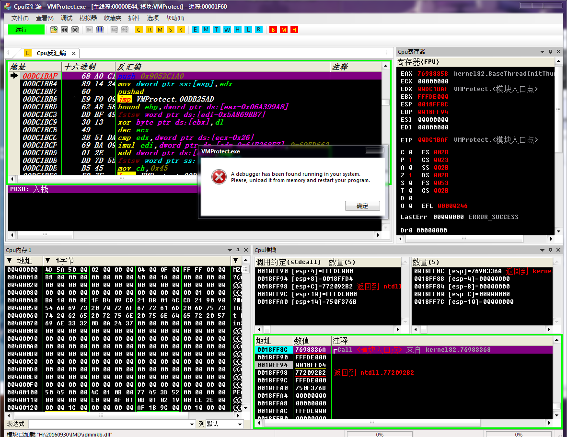Open the Cpu内存 1 panel dropdown arrow
This screenshot has height=437, width=567.
tap(230, 250)
